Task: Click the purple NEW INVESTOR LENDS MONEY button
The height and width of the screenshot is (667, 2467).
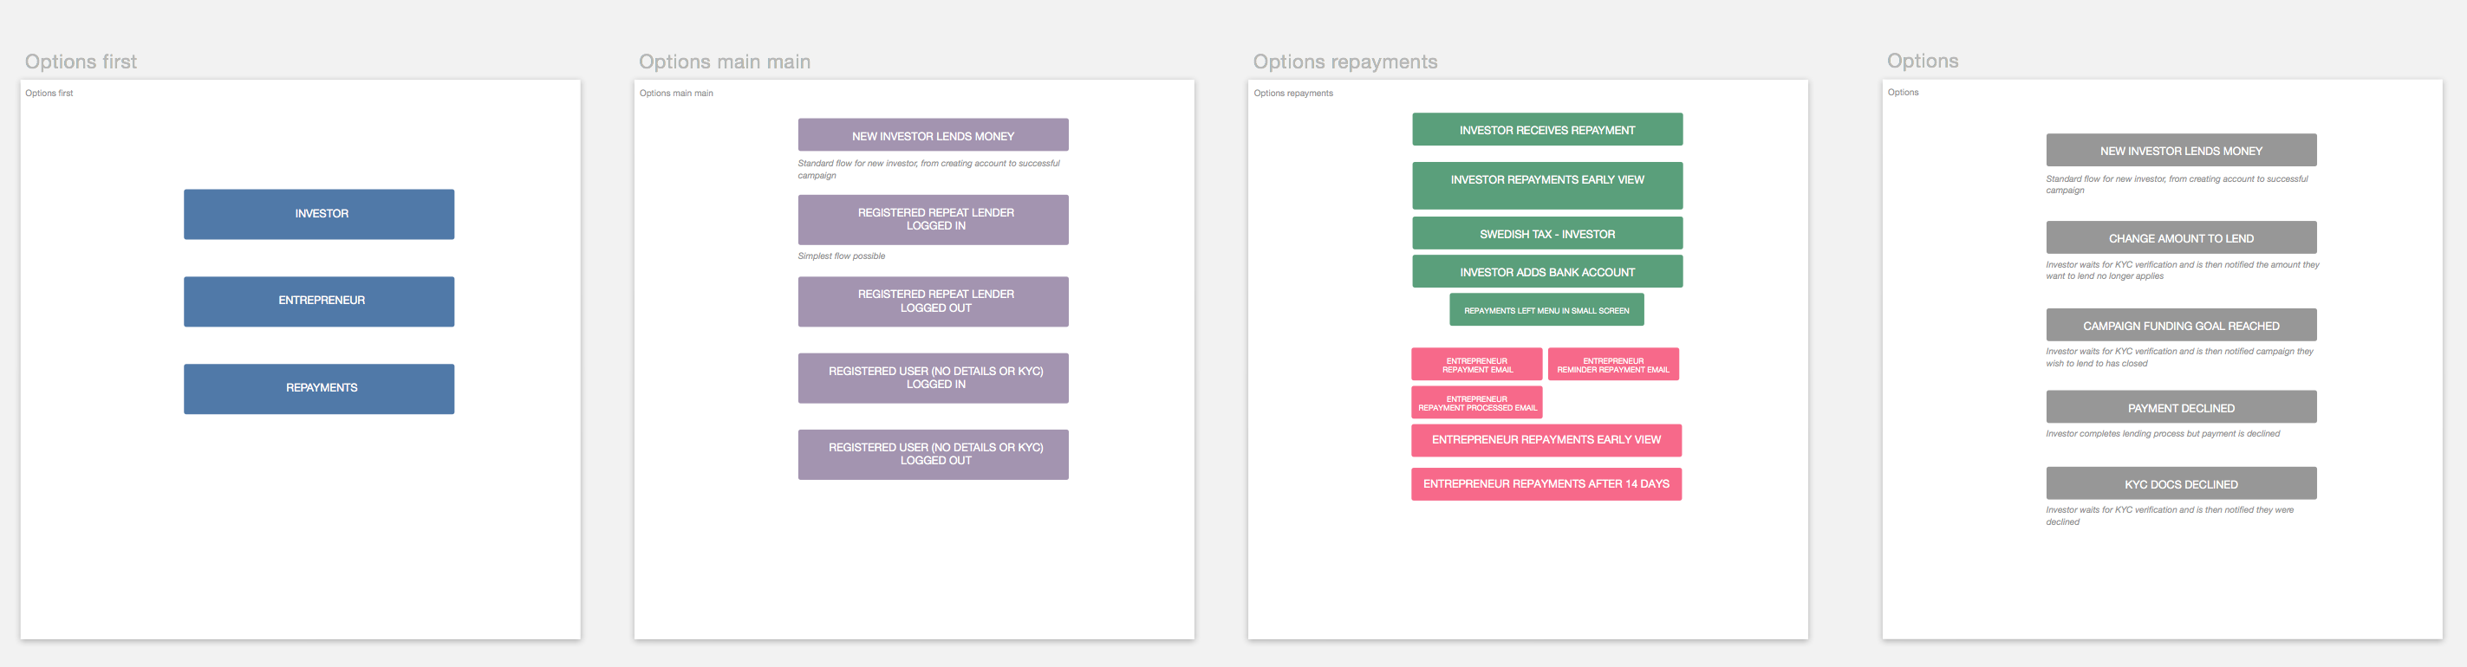Action: pyautogui.click(x=933, y=135)
